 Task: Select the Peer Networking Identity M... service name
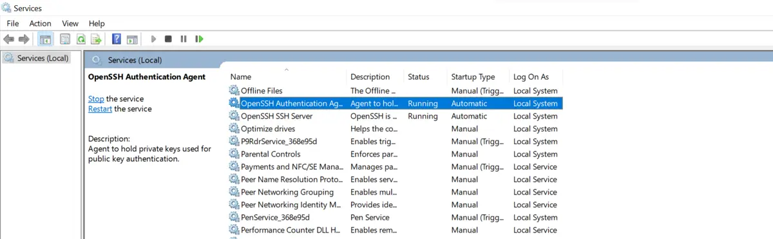291,205
